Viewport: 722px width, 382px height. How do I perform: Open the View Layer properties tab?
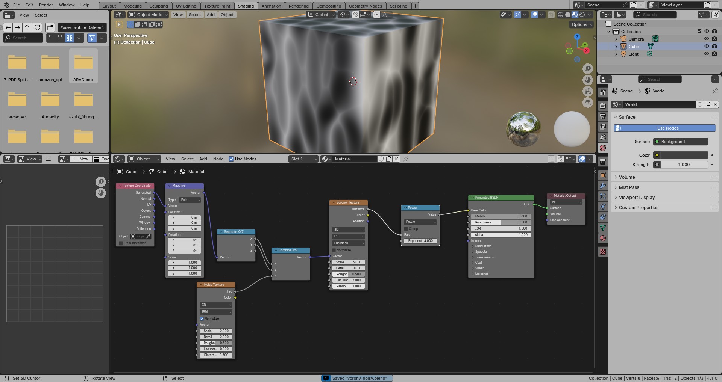[x=603, y=127]
